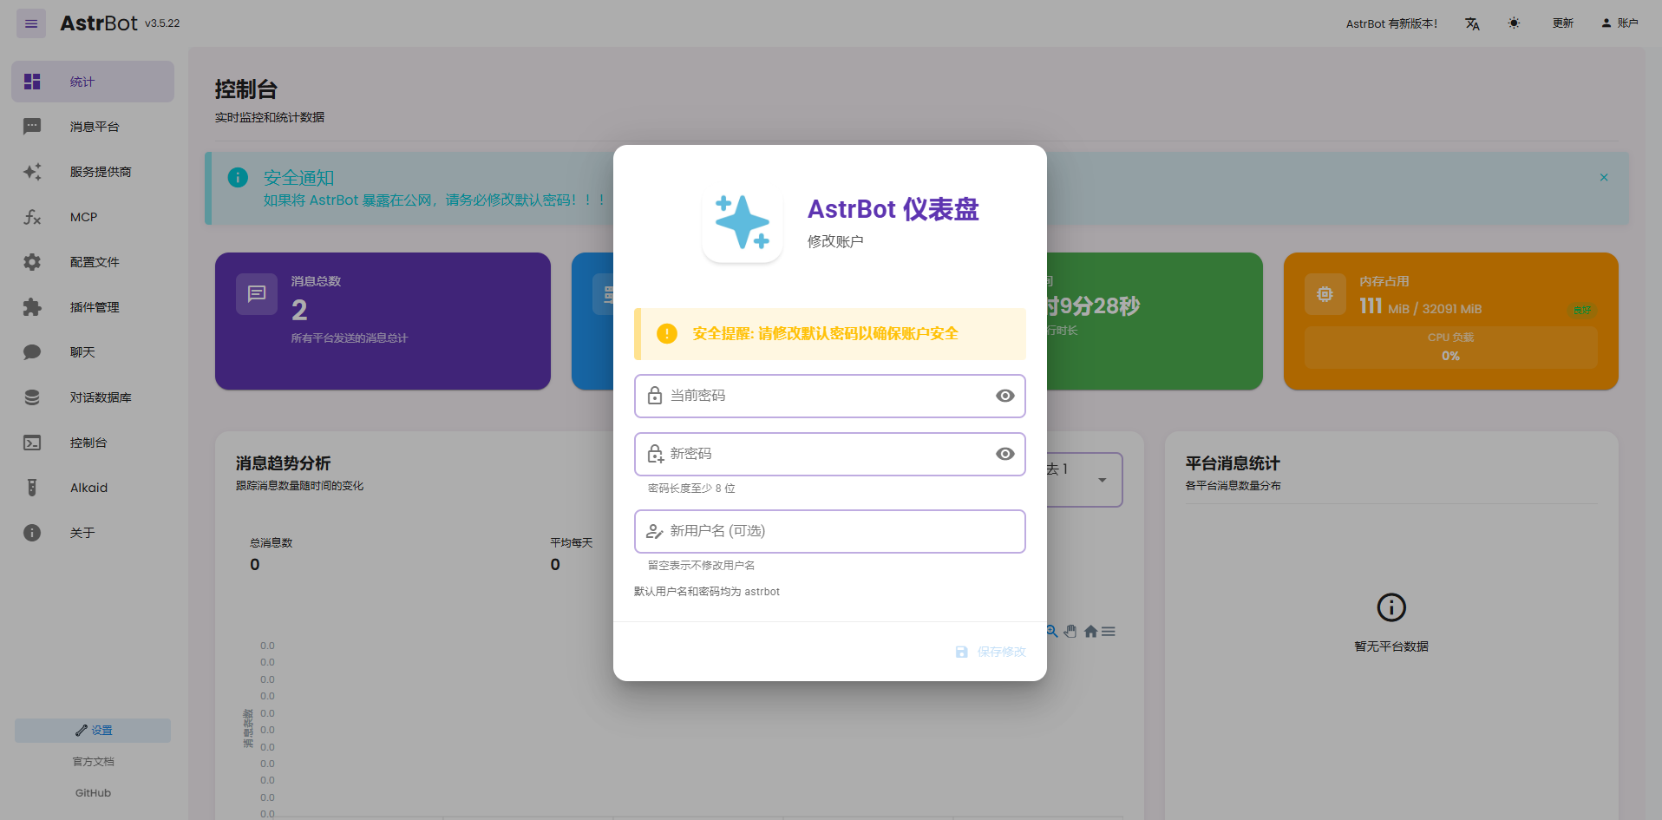This screenshot has width=1662, height=820.
Task: Reset chart zoom with home icon
Action: (1090, 632)
